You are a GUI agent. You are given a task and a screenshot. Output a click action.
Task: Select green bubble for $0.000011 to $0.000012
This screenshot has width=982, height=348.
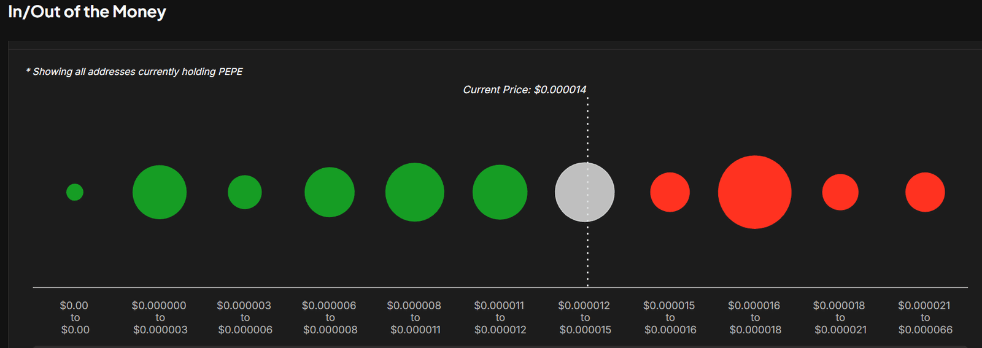point(500,192)
